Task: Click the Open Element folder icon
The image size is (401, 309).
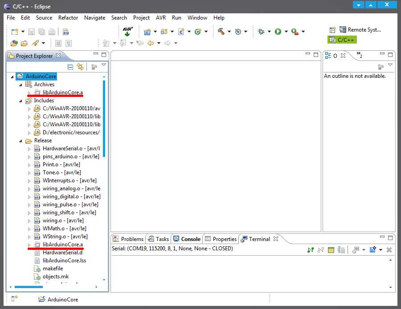Action: pos(24,44)
